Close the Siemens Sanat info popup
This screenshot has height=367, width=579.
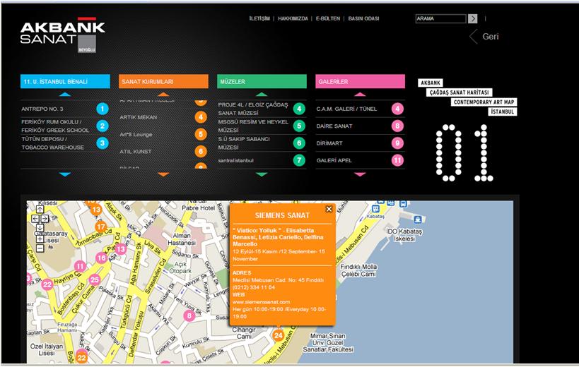coord(329,210)
